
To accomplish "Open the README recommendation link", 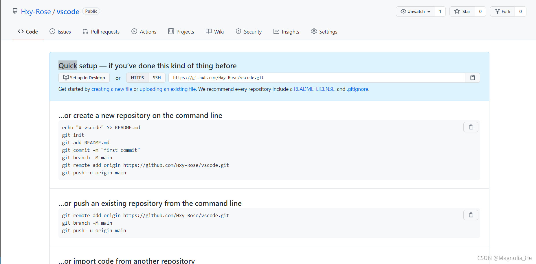I will [x=304, y=89].
